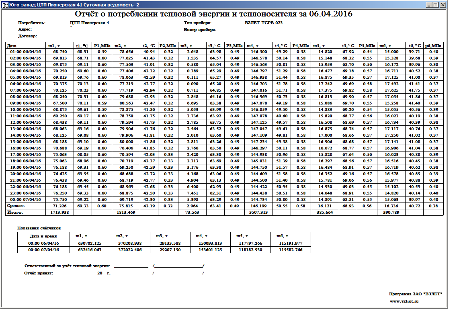Maximize the Суточная ведомость_2 window
Screen dimensions: 463x309
[x=436, y=5]
